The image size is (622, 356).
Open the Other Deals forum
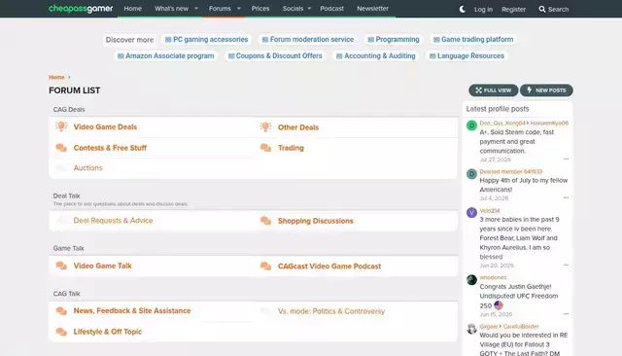coord(298,127)
